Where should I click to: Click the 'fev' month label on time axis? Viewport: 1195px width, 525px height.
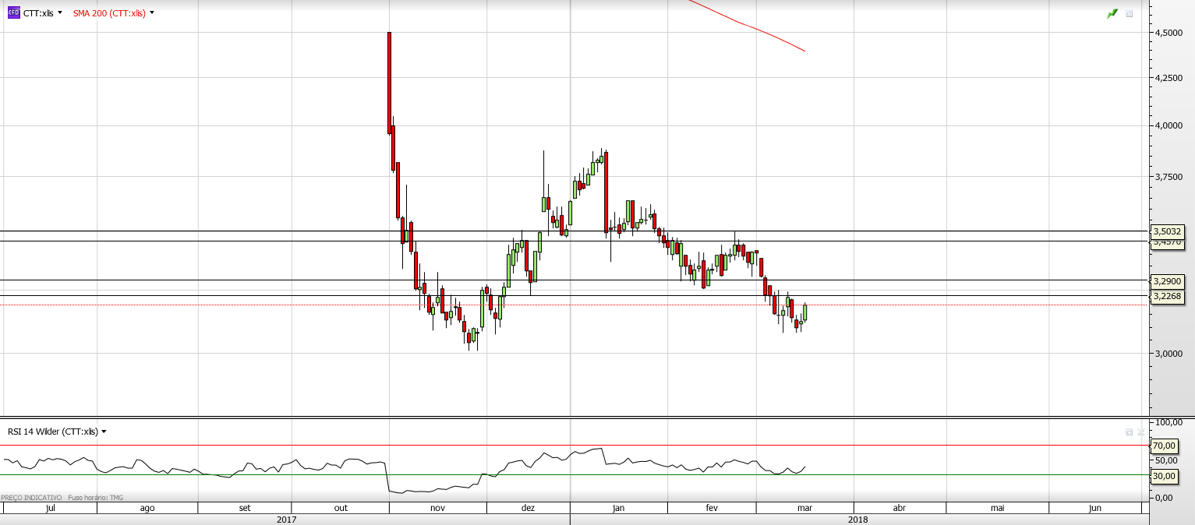[712, 508]
